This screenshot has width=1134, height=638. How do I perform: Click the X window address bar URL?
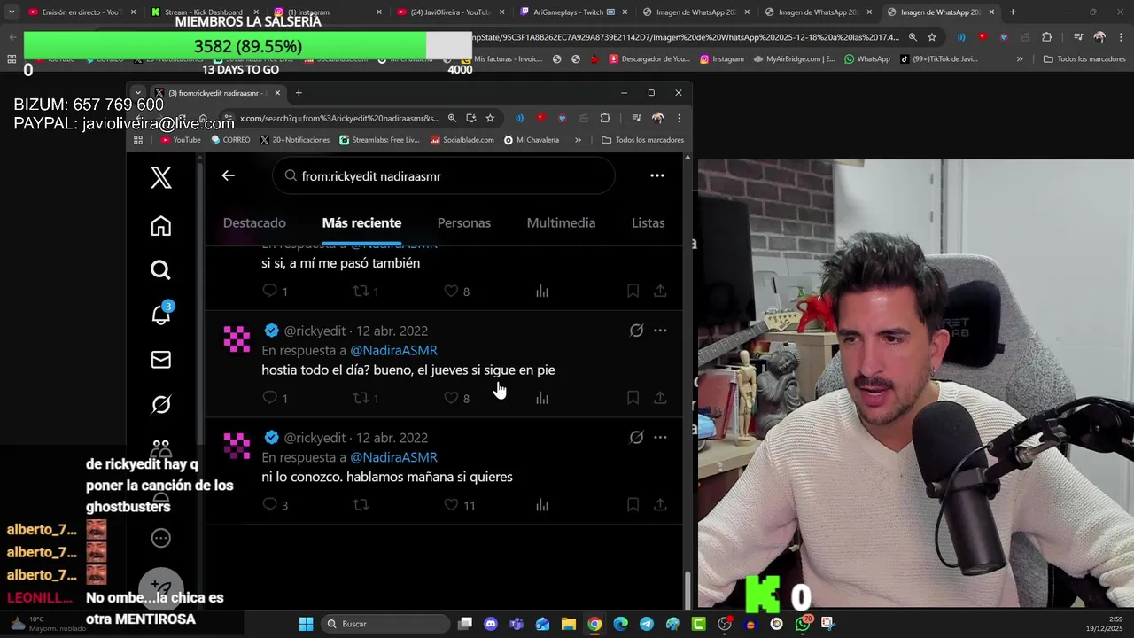pos(339,118)
